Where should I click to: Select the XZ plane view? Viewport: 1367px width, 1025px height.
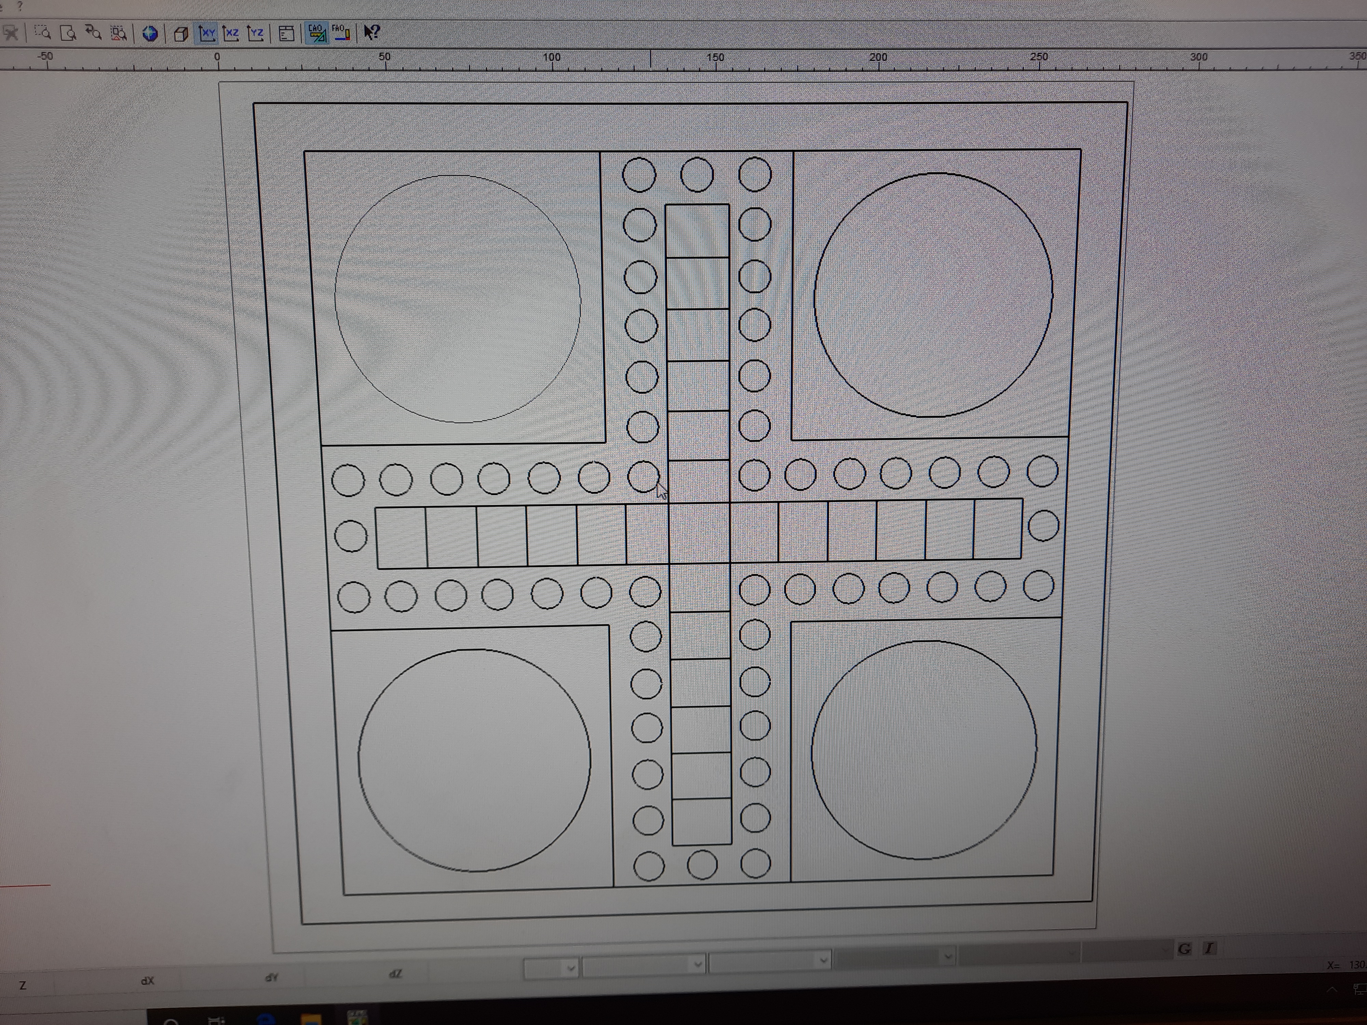(x=231, y=33)
